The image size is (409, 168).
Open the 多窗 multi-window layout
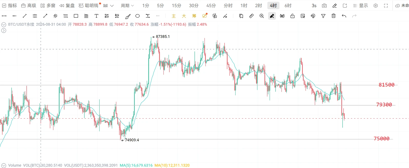[48, 6]
